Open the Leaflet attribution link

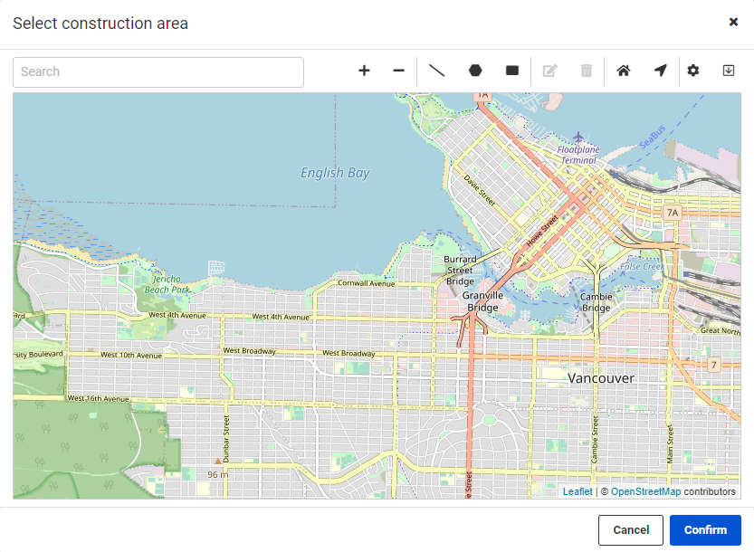577,491
